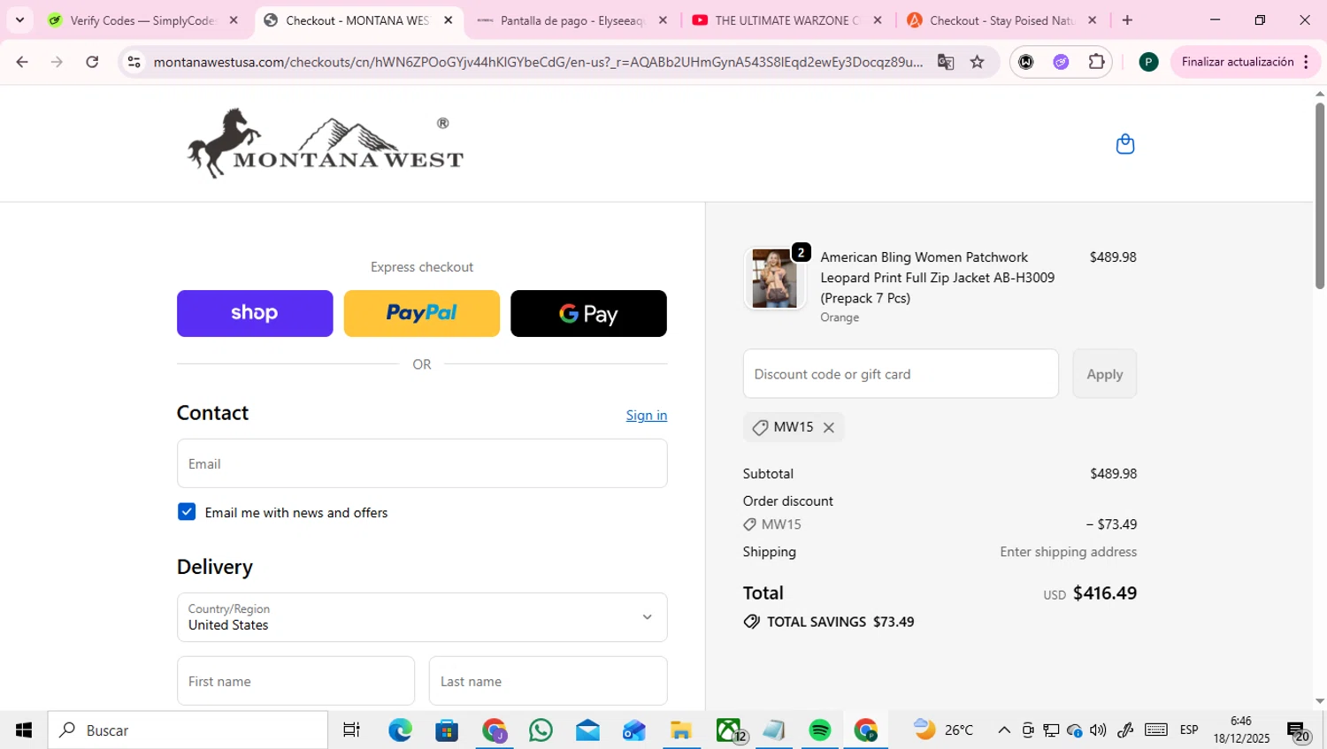
Task: Select the TOTAL SAVINGS $73.49 text
Action: tap(840, 622)
